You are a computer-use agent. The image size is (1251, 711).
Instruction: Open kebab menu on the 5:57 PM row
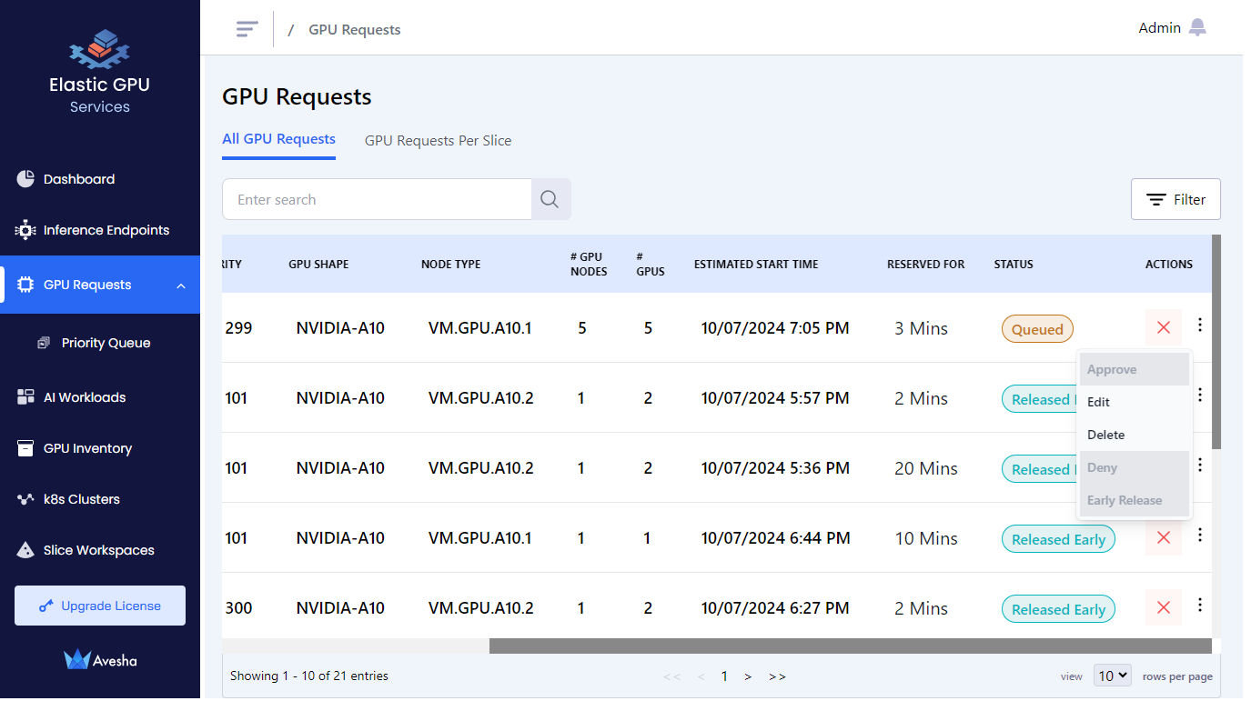point(1200,395)
